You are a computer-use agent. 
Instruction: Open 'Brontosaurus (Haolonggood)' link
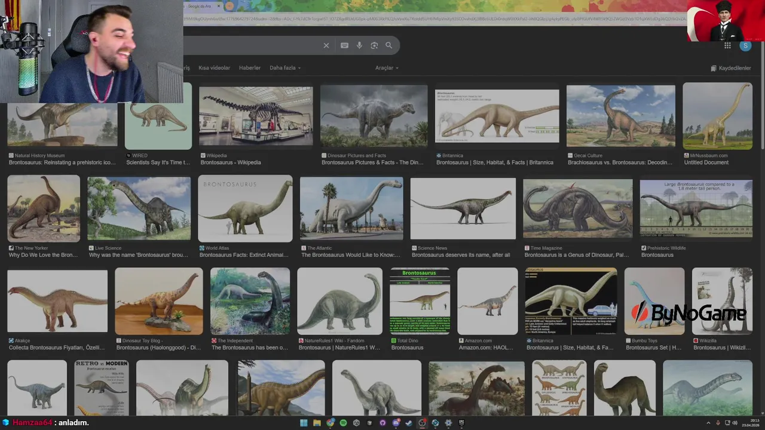coord(158,348)
